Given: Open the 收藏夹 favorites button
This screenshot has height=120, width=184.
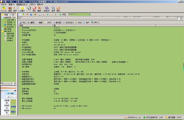Looking at the screenshot, I should tap(23, 9).
